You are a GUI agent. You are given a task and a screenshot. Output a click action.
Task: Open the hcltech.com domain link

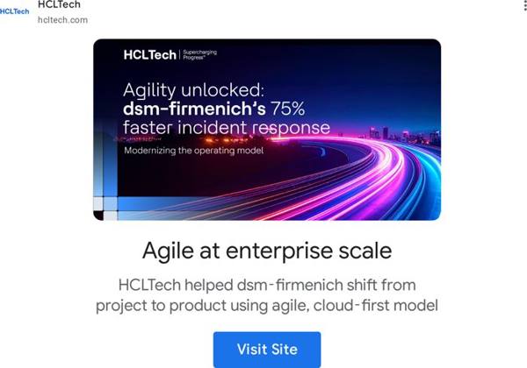(x=63, y=20)
